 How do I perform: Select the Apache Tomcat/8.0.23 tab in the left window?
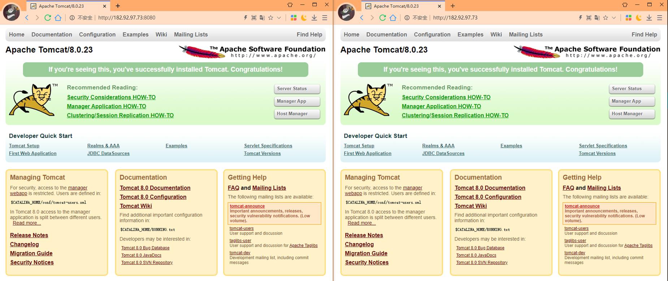point(69,6)
